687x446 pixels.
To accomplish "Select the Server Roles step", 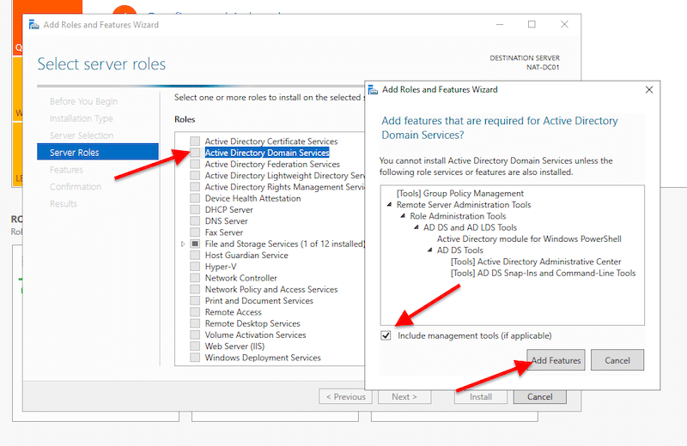I will coord(98,153).
